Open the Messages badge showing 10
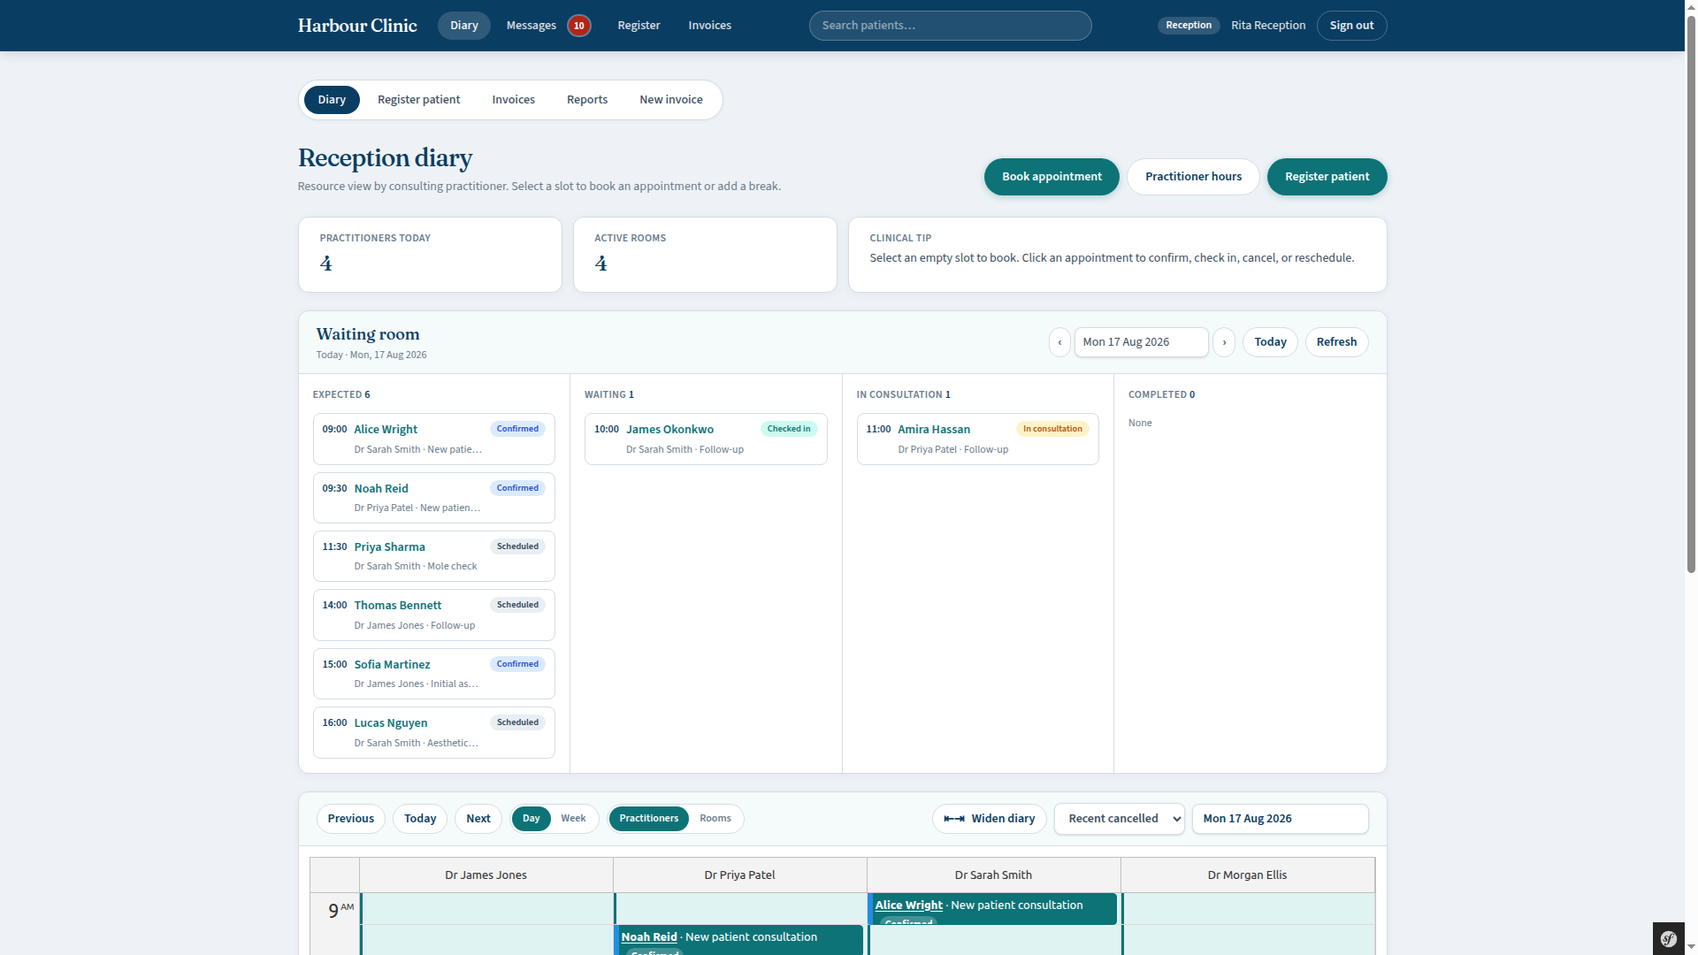The height and width of the screenshot is (955, 1698). pyautogui.click(x=578, y=26)
